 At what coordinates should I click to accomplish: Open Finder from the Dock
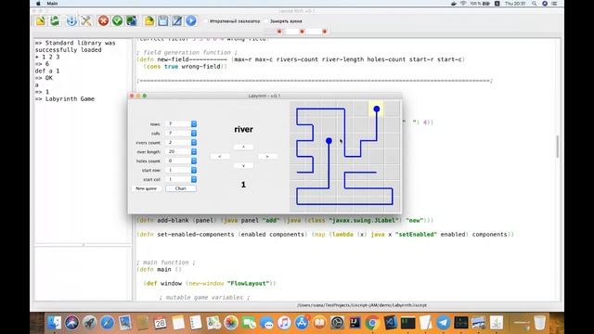pyautogui.click(x=54, y=323)
